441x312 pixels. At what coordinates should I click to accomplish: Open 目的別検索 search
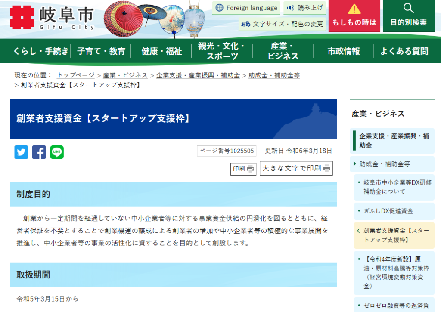click(x=408, y=16)
